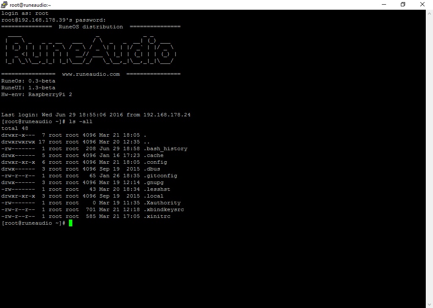Click the vertical scrollbar track
The width and height of the screenshot is (433, 308).
pyautogui.click(x=429, y=169)
